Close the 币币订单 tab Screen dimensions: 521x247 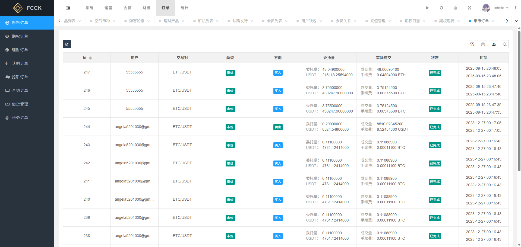tap(493, 21)
